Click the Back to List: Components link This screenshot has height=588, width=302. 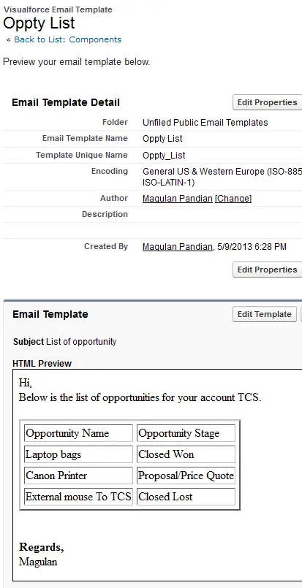[x=67, y=39]
